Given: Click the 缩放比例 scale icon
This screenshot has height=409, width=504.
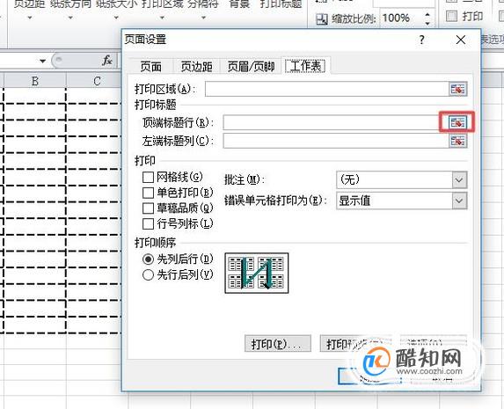Looking at the screenshot, I should coord(322,19).
